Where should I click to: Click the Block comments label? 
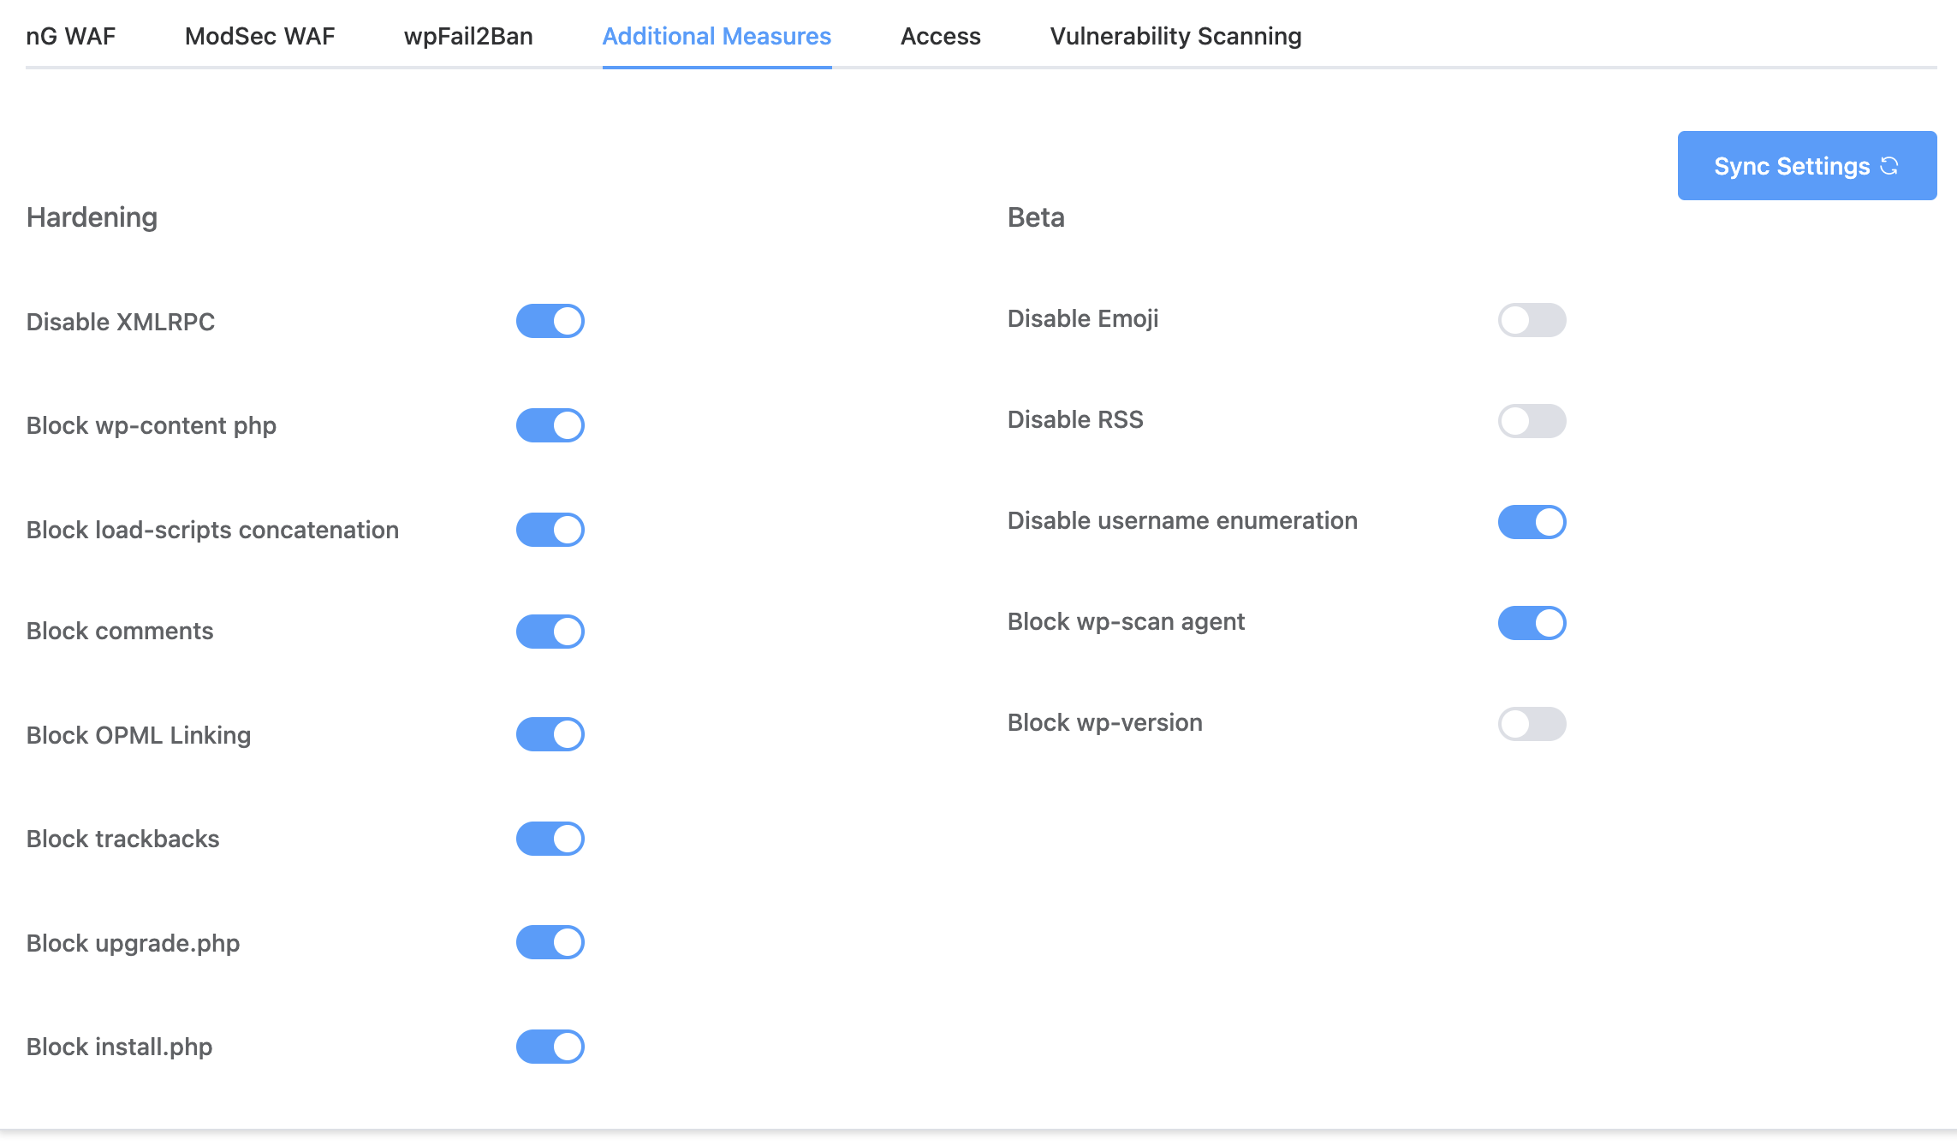[x=120, y=631]
